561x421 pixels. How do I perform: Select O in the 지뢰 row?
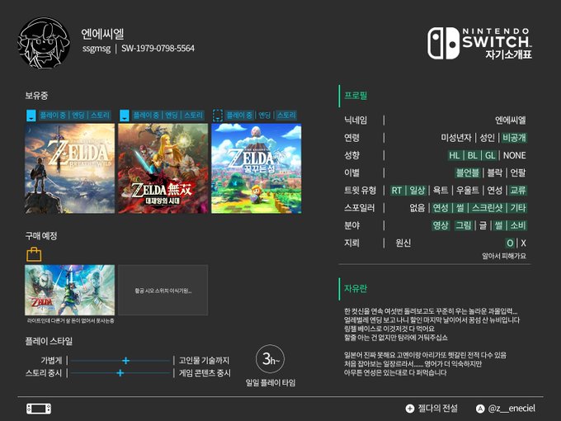[x=510, y=243]
